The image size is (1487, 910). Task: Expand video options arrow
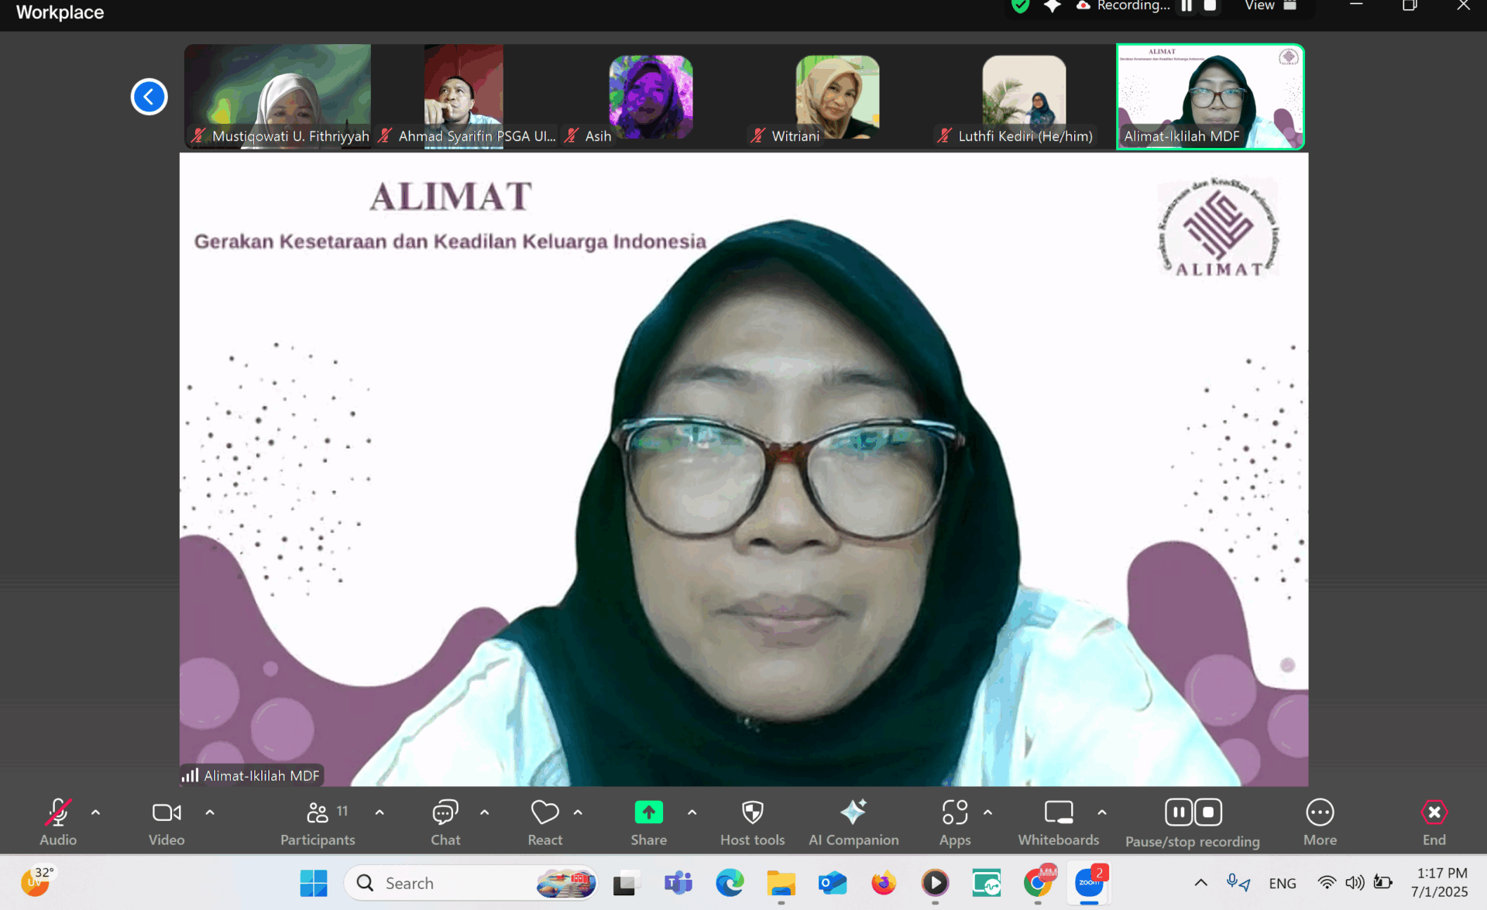(x=210, y=812)
